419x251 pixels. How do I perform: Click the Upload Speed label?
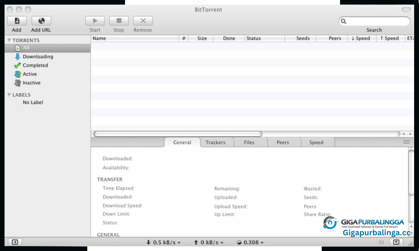coord(231,206)
